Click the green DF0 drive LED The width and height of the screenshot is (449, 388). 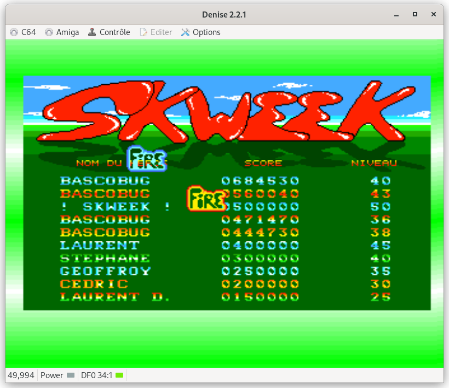(x=119, y=375)
